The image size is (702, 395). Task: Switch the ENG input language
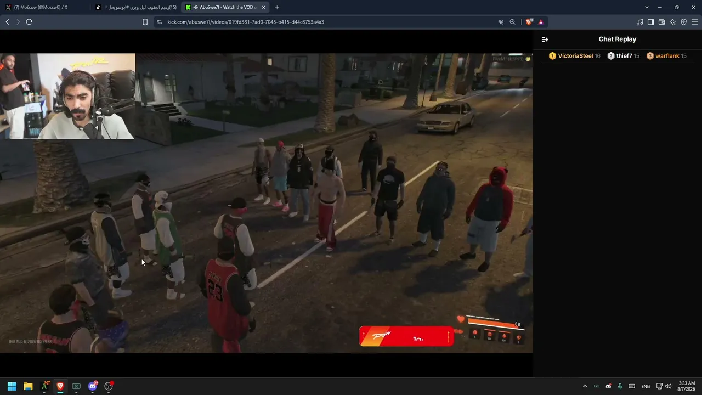pyautogui.click(x=646, y=386)
